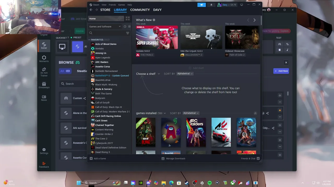Open the DAVY profile tab
Image resolution: width=334 pixels, height=187 pixels.
pyautogui.click(x=157, y=10)
